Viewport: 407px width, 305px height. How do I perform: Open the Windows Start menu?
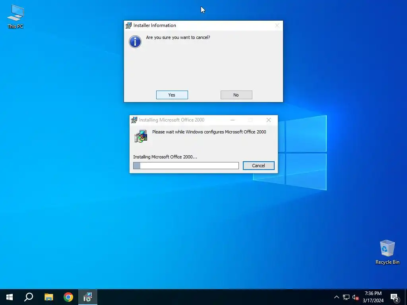click(x=10, y=297)
